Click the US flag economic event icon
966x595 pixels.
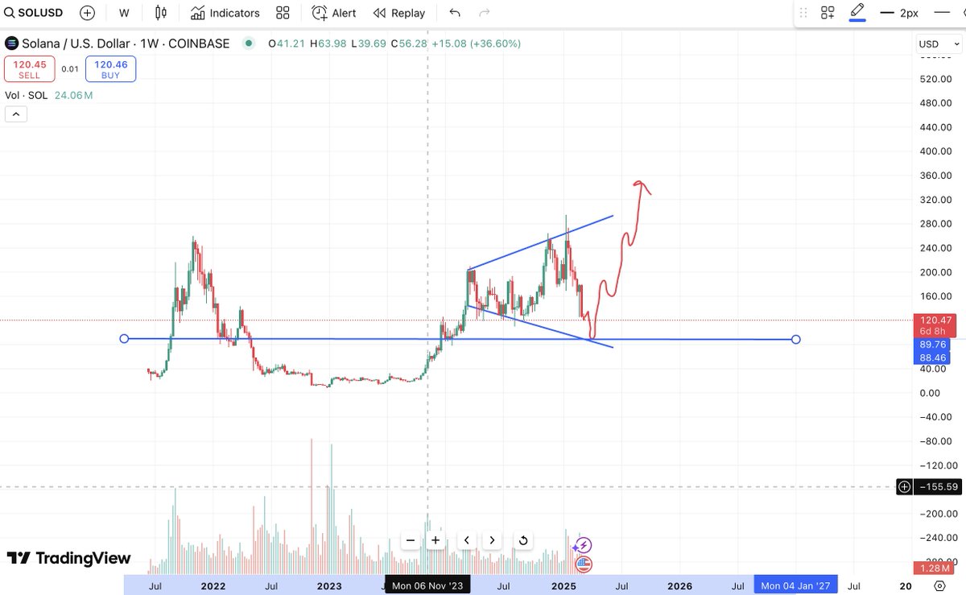pos(584,564)
